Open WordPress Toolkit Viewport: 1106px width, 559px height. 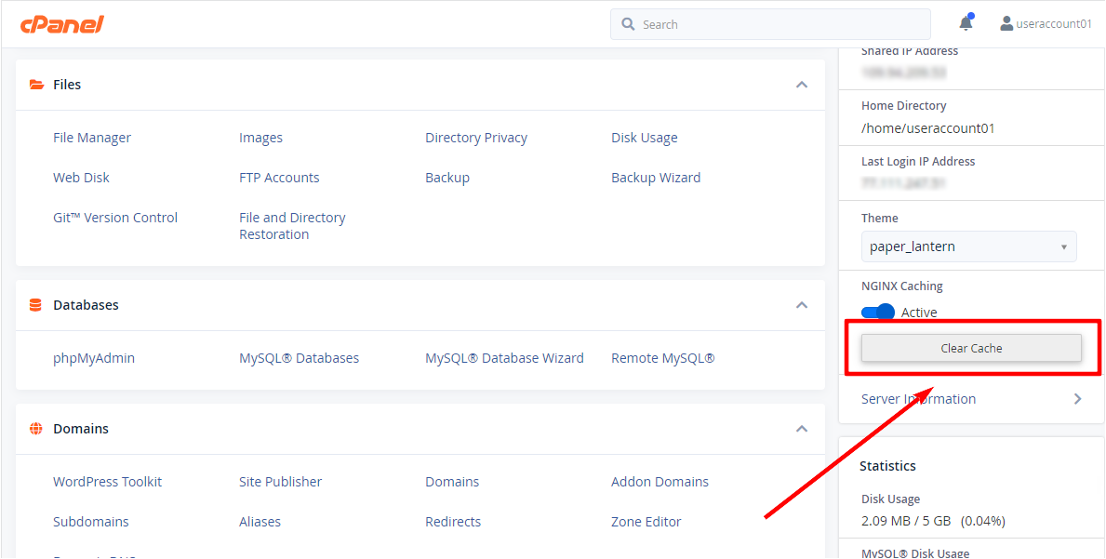[107, 482]
